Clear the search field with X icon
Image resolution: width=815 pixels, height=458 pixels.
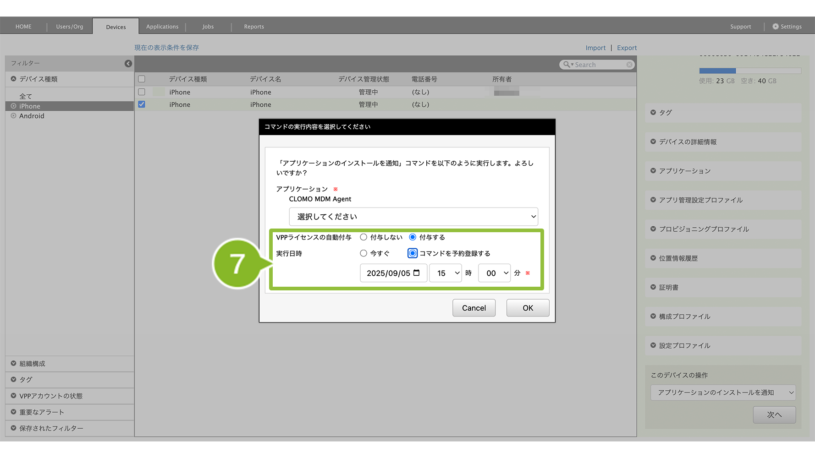click(x=629, y=65)
